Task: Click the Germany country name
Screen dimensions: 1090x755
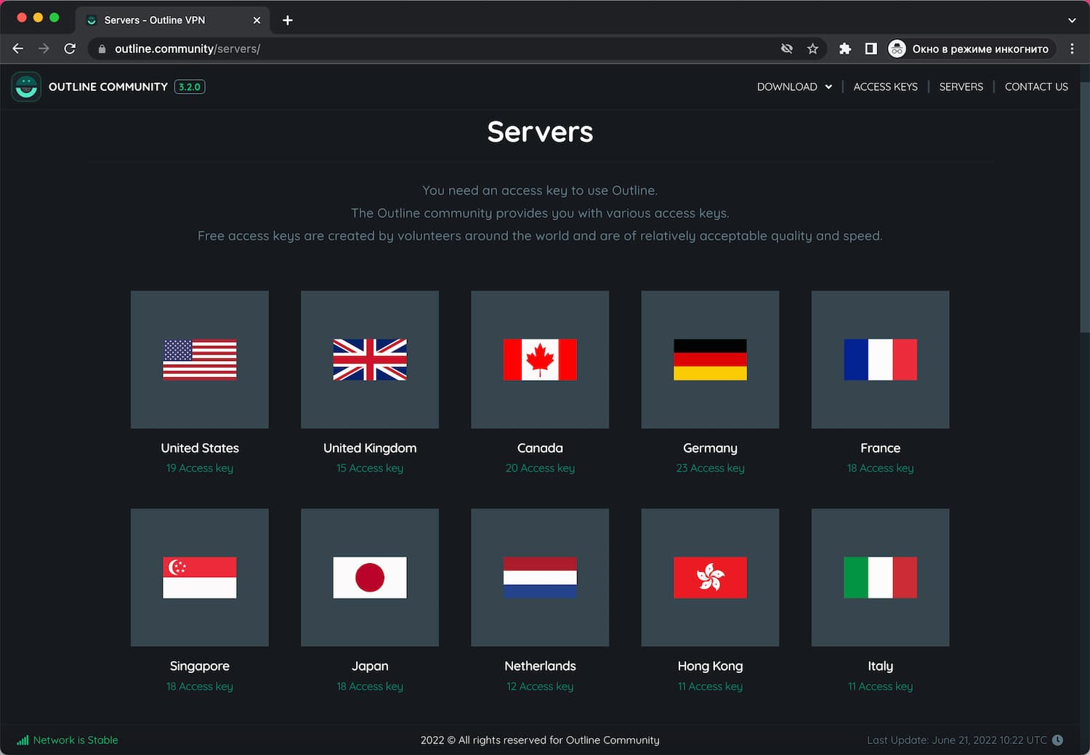Action: coord(710,448)
